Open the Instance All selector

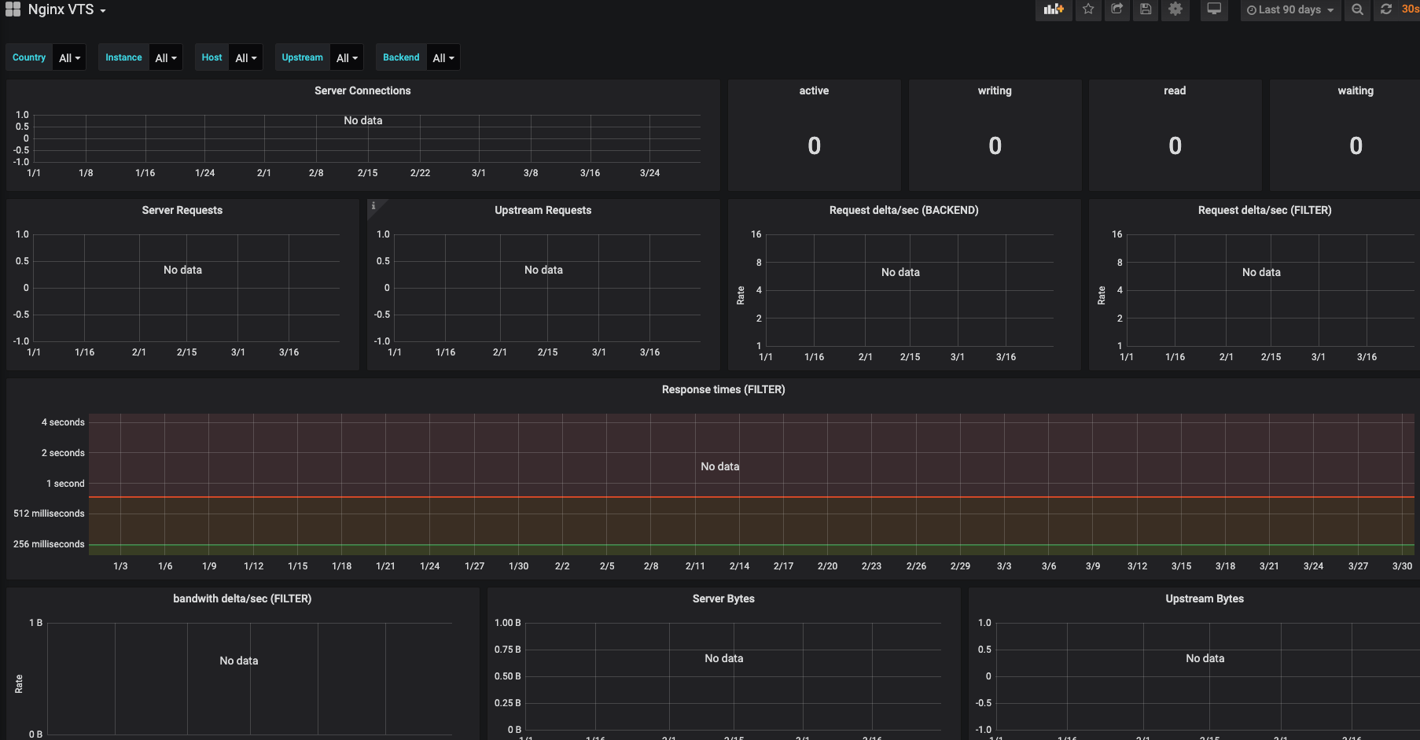tap(165, 57)
